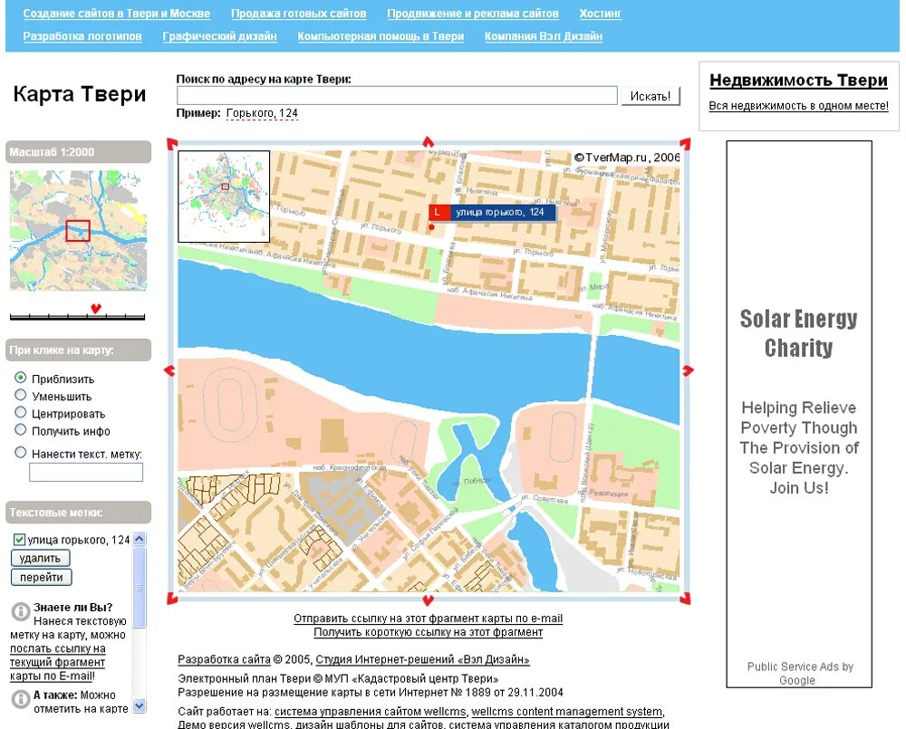Open 'Создание сайтов в Твери и Москве'
Viewport: 906px width, 729px height.
click(x=117, y=14)
